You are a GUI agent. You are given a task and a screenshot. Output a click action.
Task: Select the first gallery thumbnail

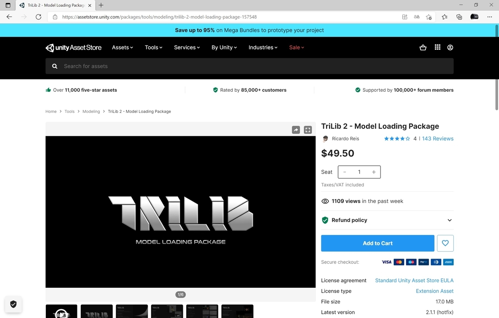tap(61, 311)
